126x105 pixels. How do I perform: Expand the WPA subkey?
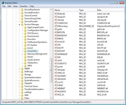(22, 66)
